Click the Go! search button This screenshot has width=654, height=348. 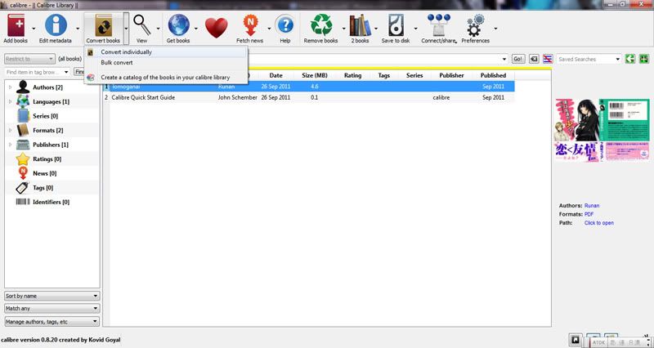pos(518,59)
